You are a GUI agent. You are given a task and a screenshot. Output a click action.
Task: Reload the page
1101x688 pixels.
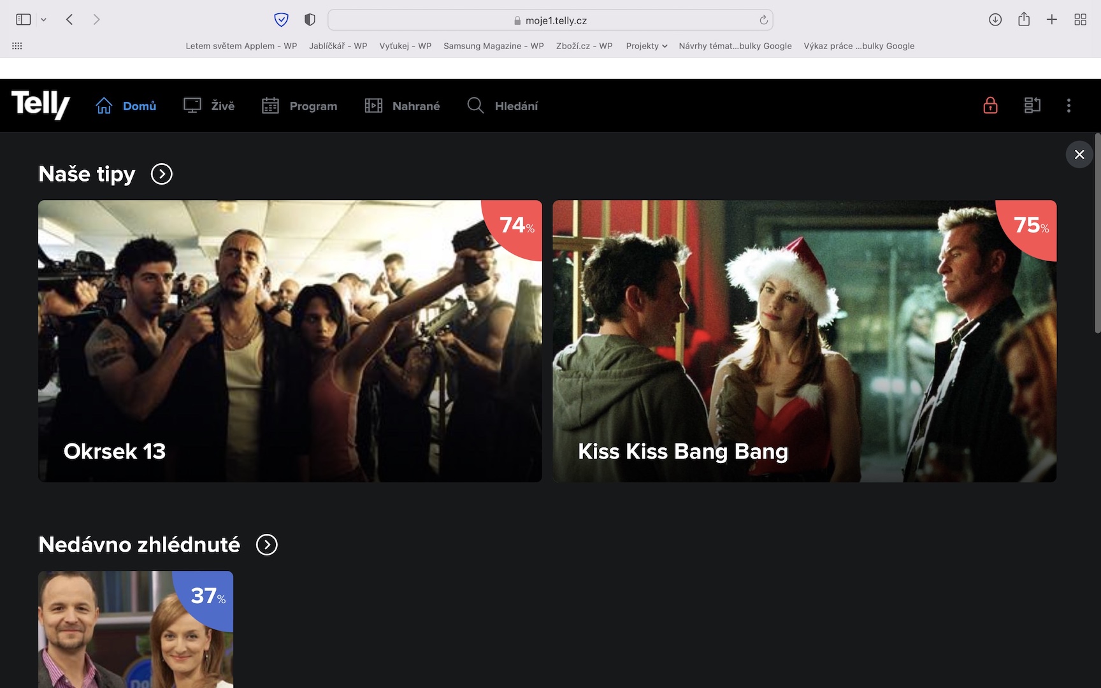[763, 20]
